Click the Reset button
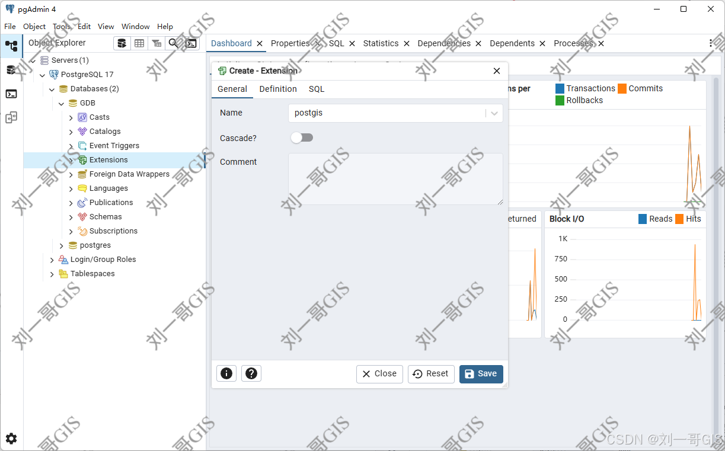 (431, 374)
